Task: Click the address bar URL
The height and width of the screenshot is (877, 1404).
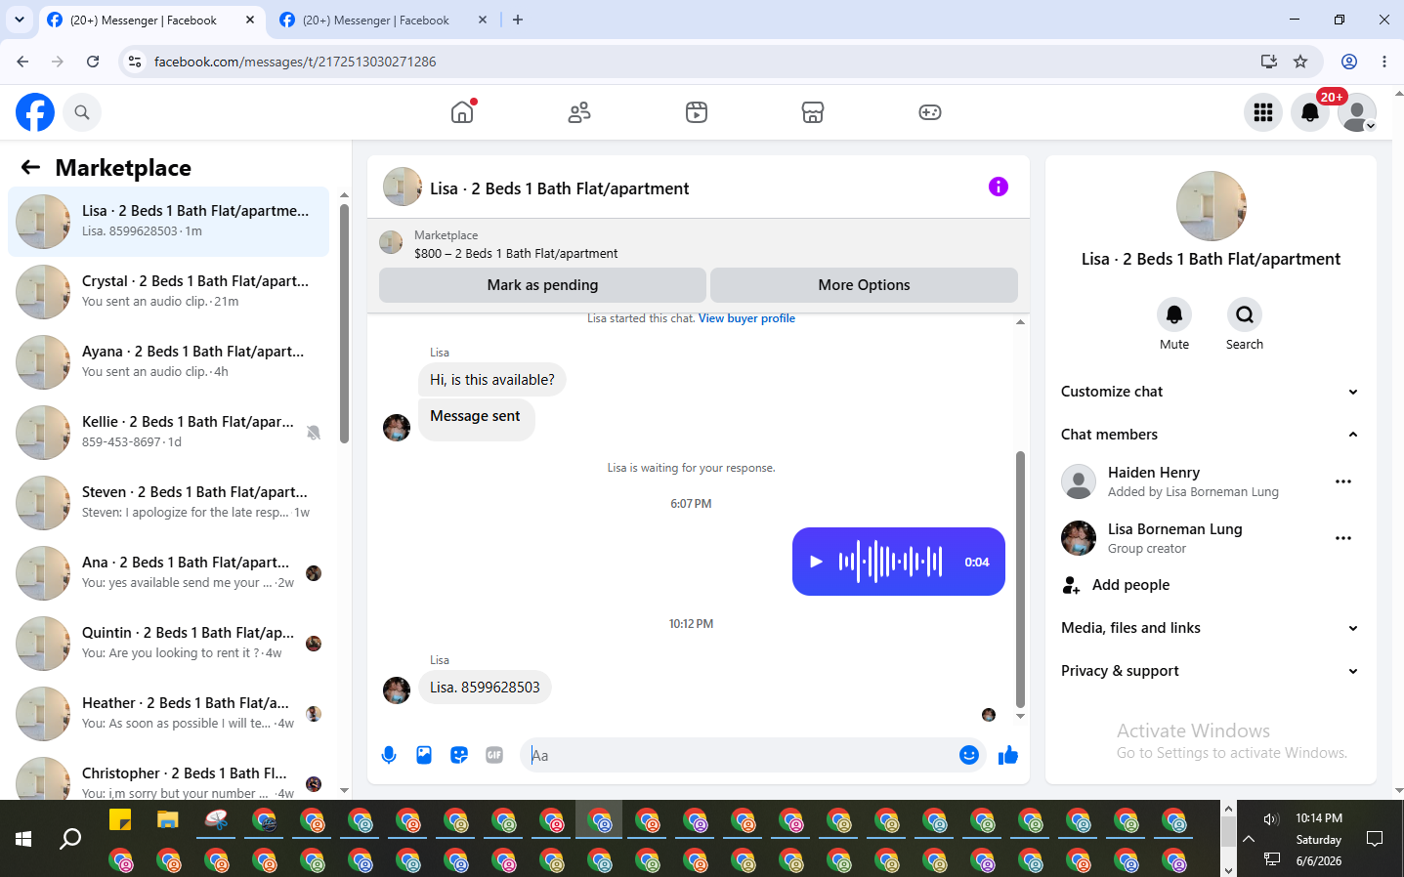Action: [x=295, y=62]
